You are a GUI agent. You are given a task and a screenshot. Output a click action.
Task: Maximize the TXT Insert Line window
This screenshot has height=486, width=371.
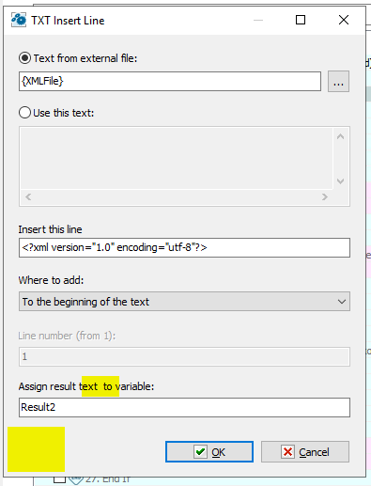click(301, 20)
